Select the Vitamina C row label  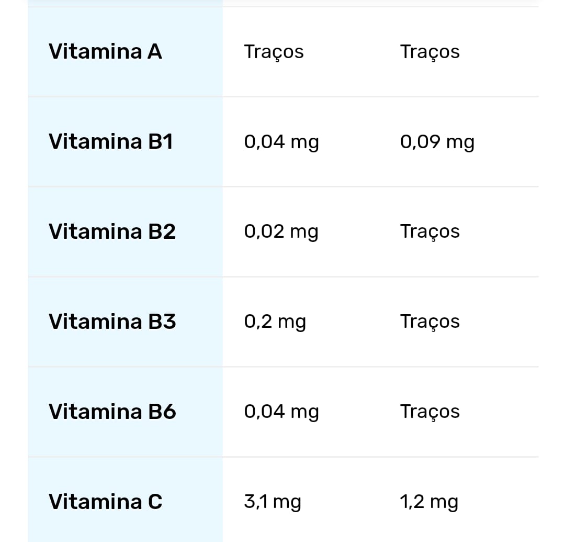pos(105,502)
